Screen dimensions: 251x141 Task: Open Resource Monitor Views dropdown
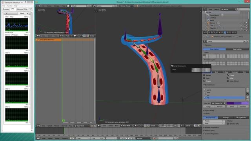pos(24,13)
